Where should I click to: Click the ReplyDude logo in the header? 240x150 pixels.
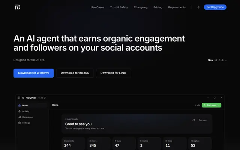(x=18, y=7)
